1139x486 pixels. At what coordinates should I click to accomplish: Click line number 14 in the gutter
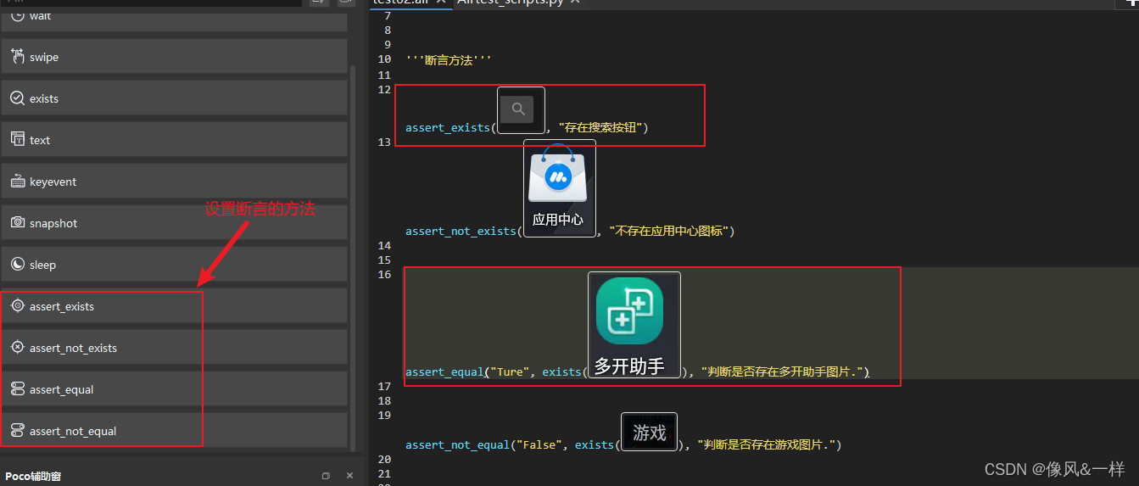384,245
